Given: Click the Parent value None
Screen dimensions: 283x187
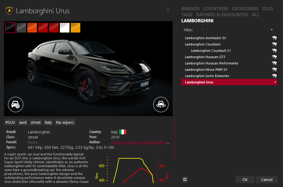Looking at the screenshot, I should (33, 142).
